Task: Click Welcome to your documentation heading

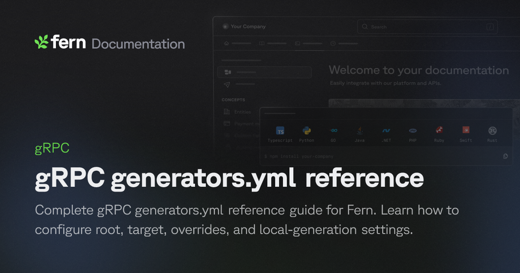Action: tap(419, 70)
